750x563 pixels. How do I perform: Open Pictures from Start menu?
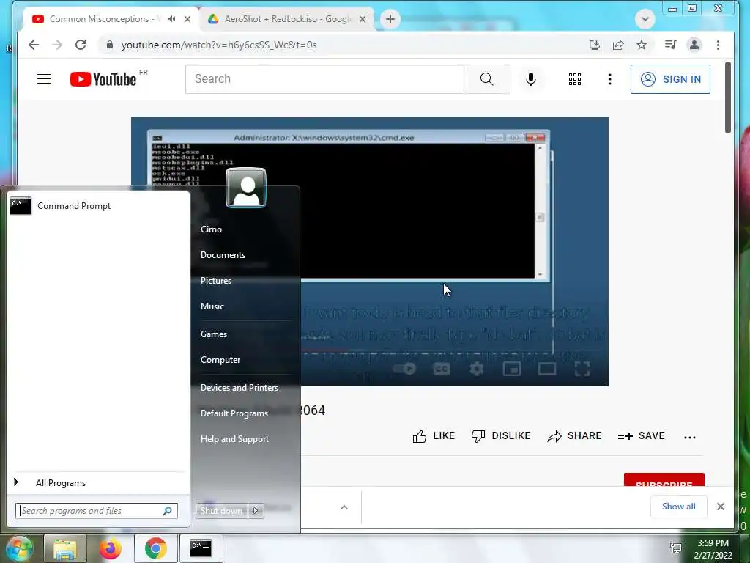216,281
